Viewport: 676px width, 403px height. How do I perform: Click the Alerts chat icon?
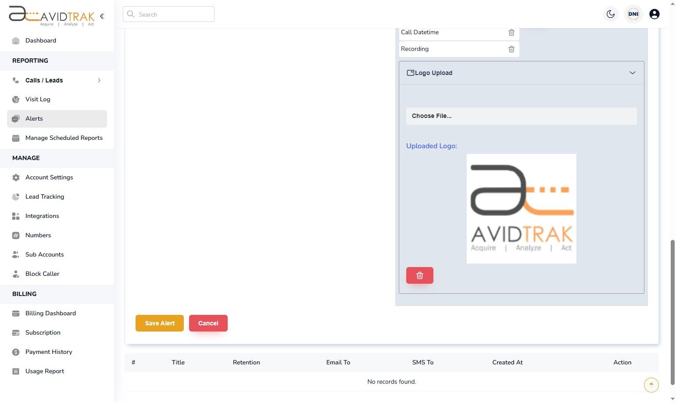(x=16, y=119)
